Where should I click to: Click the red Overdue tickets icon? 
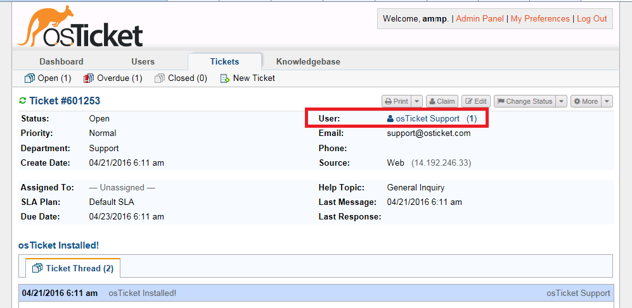point(89,78)
